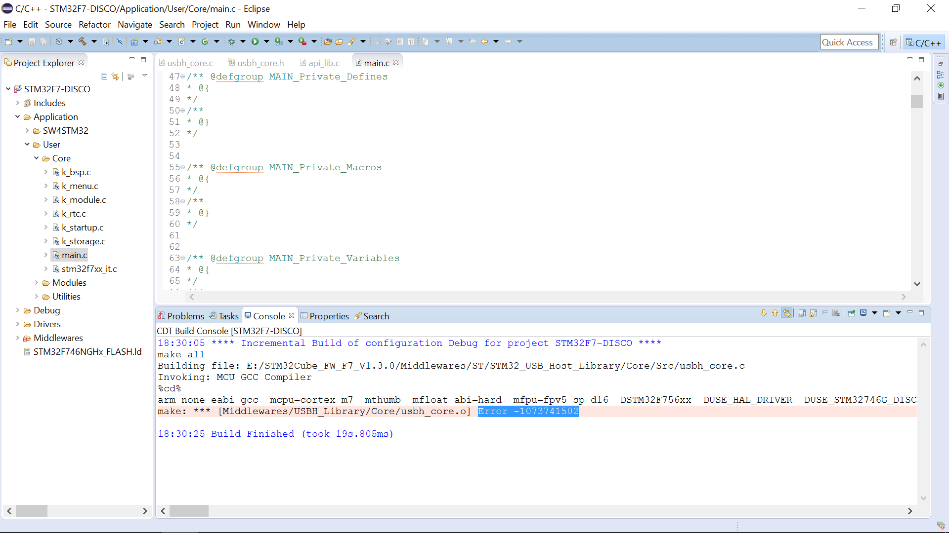The width and height of the screenshot is (949, 533).
Task: Toggle Show Console When Output Changes
Action: pos(787,313)
